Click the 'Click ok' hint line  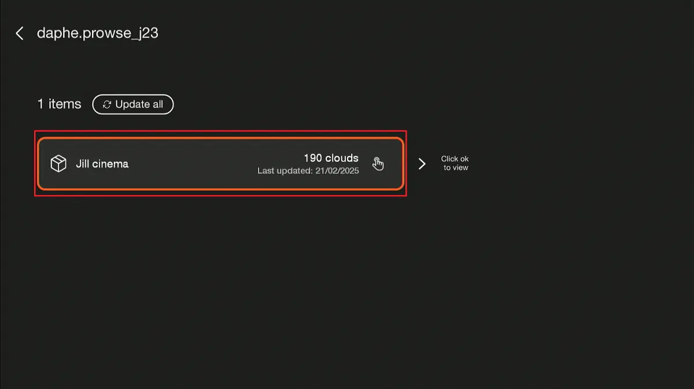coord(455,159)
